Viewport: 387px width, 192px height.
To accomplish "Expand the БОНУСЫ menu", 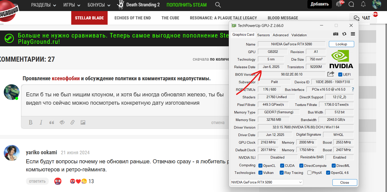I will pyautogui.click(x=99, y=5).
